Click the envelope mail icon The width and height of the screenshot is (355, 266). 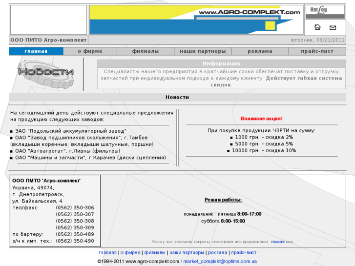click(333, 28)
